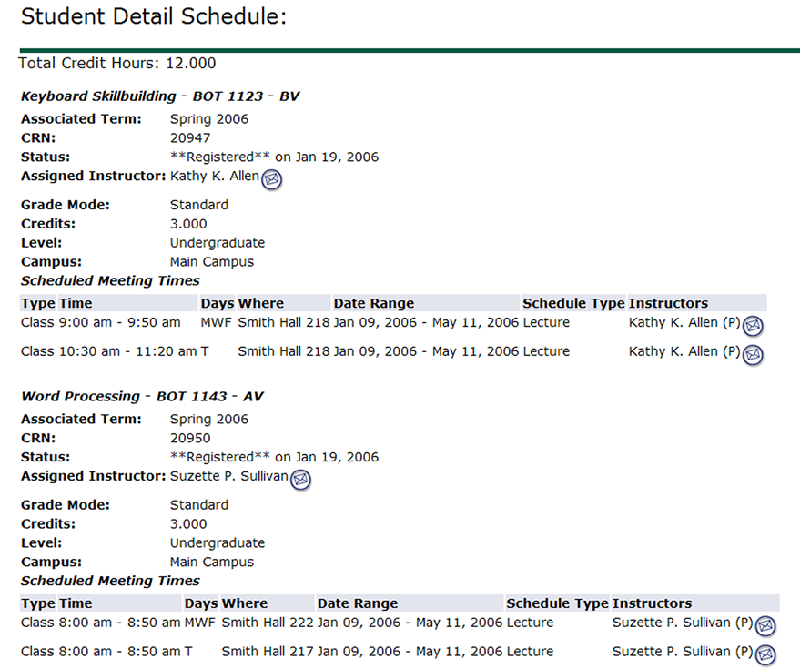Click the Student Detail Schedule heading
This screenshot has width=800, height=669.
[x=154, y=16]
